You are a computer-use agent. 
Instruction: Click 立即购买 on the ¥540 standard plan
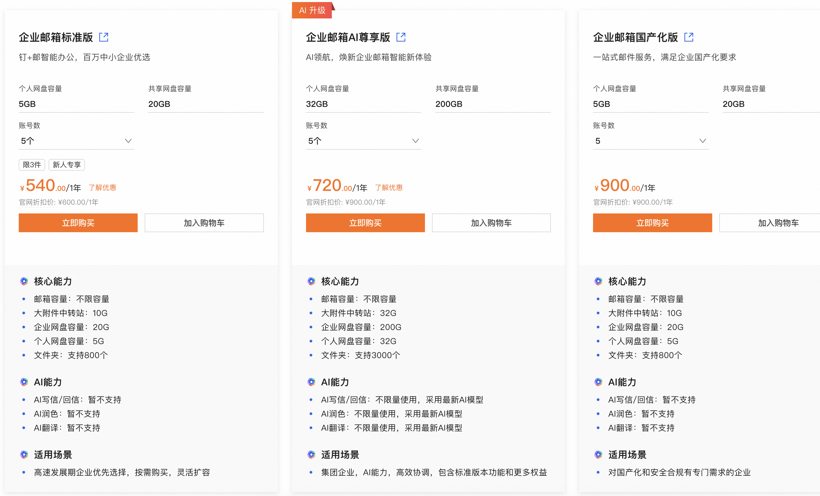[x=78, y=223]
